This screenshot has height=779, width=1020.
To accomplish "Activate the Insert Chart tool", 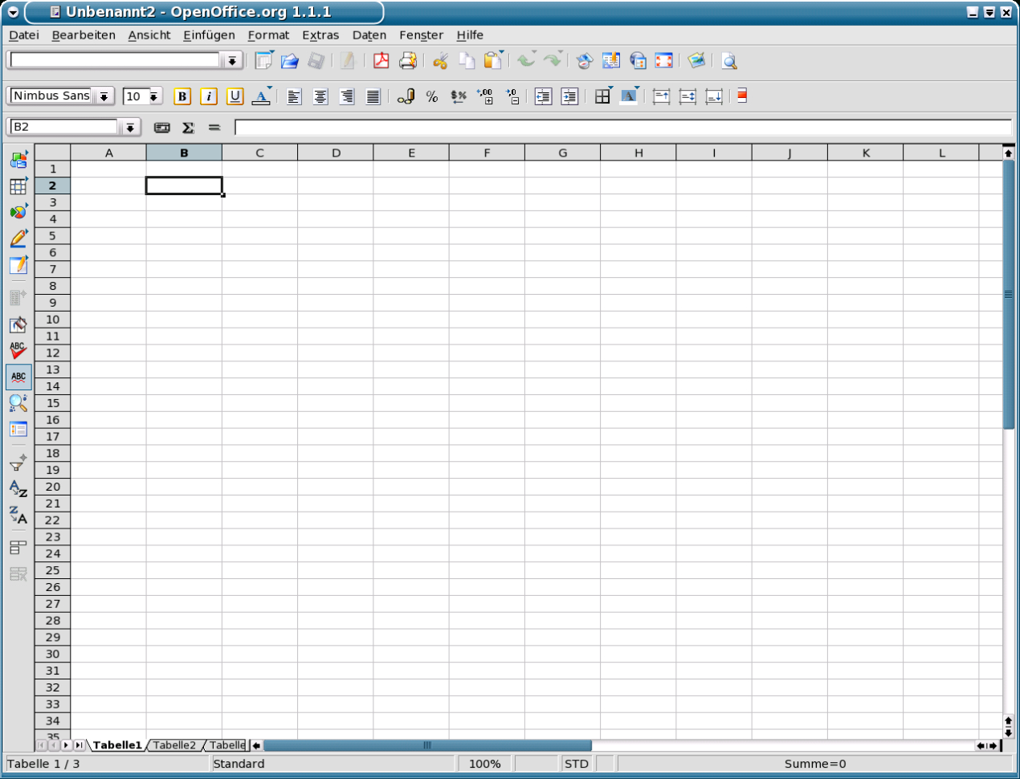I will [x=18, y=210].
